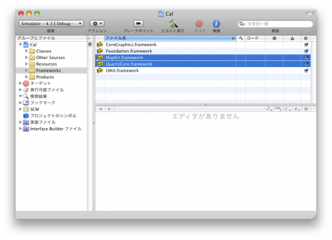
Task: Click the Interface Builder Files folder icon
Action: coord(26,129)
